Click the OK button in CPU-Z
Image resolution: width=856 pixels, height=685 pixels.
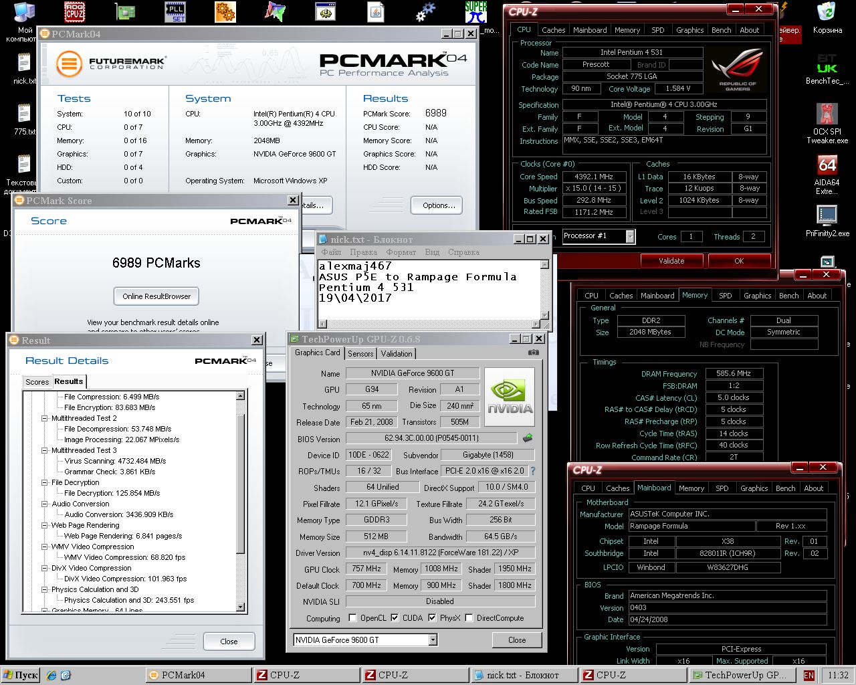pyautogui.click(x=738, y=261)
